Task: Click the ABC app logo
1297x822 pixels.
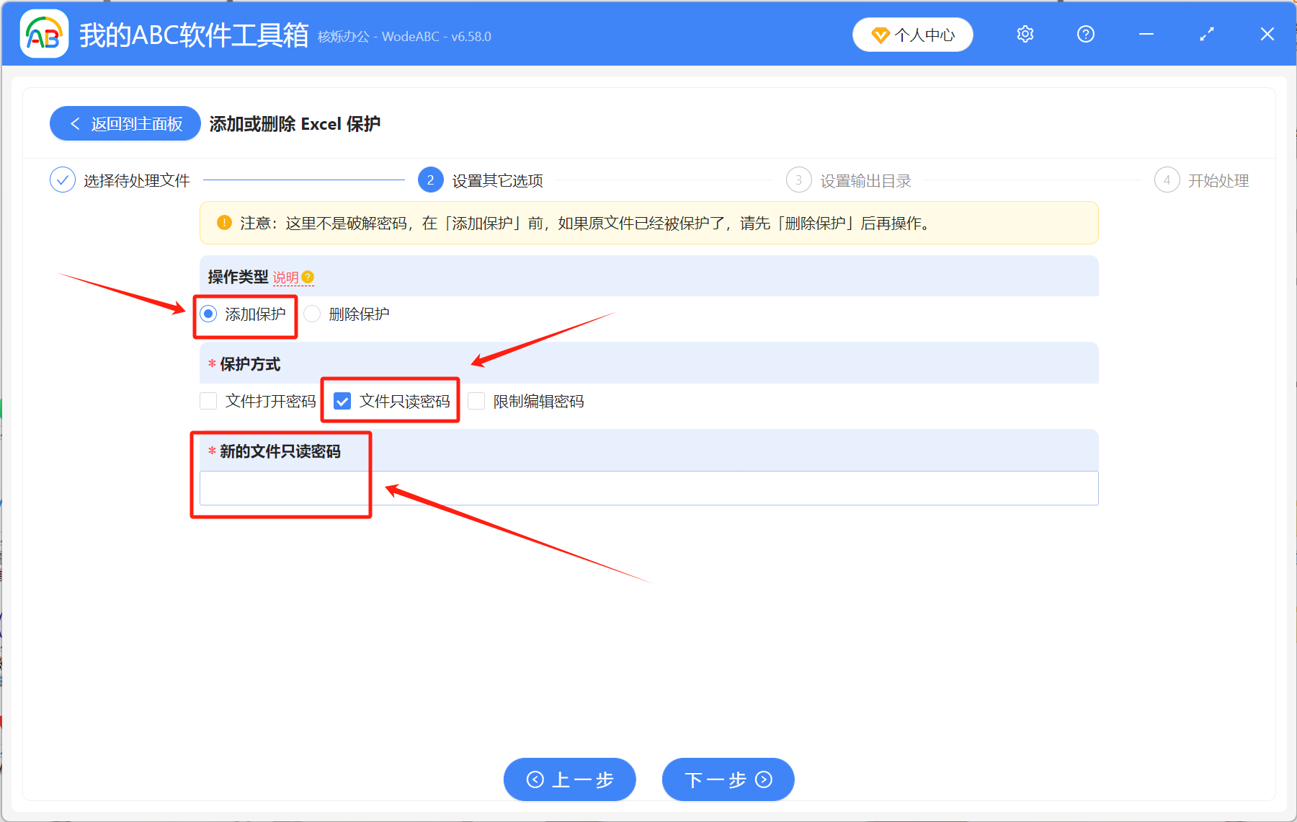Action: click(x=43, y=33)
